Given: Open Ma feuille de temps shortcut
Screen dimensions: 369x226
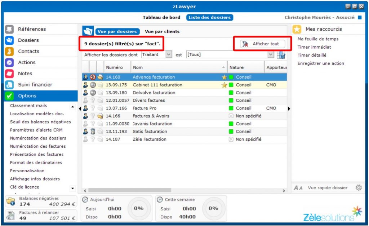Looking at the screenshot, I should tap(318, 39).
